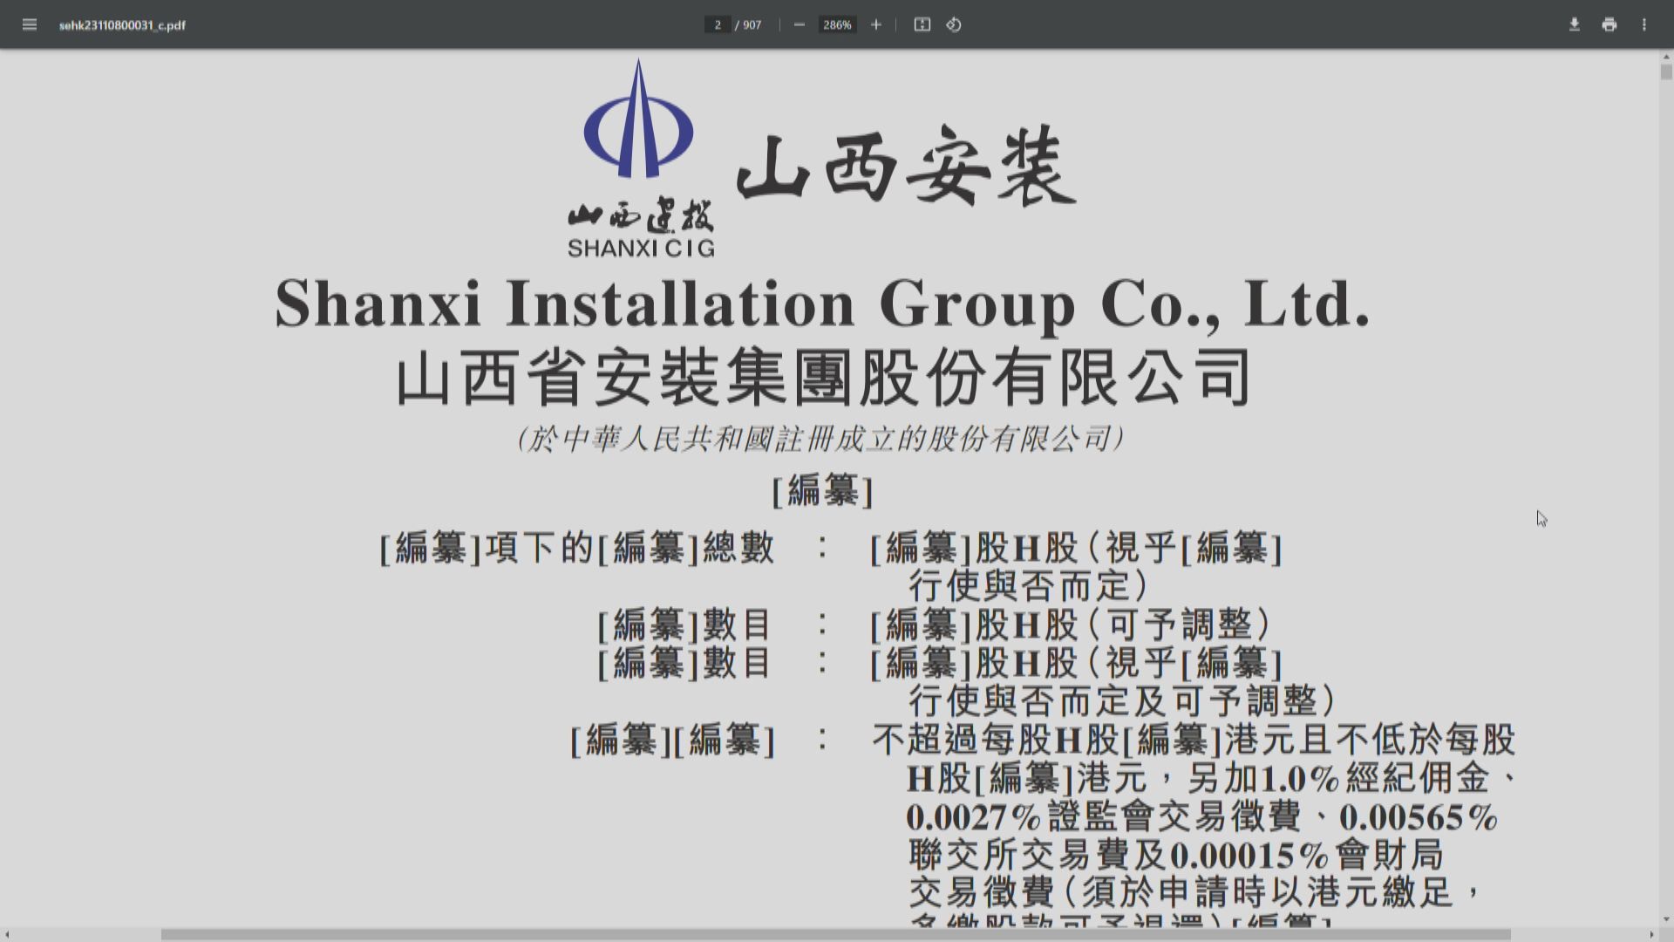Select the filename sehk23110800031_c.pdf label
The height and width of the screenshot is (942, 1674).
122,25
